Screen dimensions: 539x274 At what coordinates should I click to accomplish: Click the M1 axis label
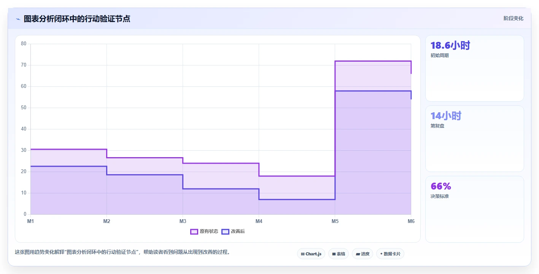point(30,221)
